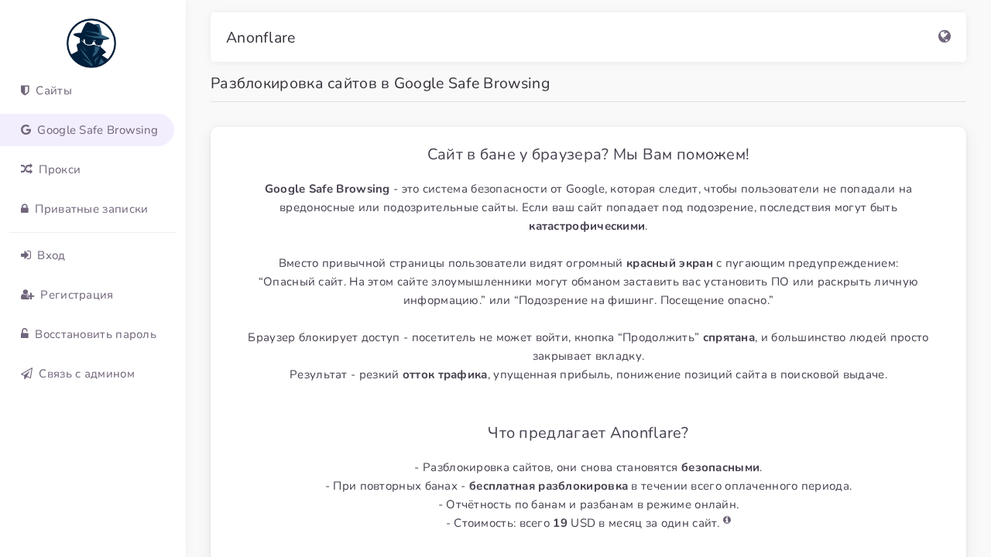Select the shield icon next to Сайты

point(25,91)
